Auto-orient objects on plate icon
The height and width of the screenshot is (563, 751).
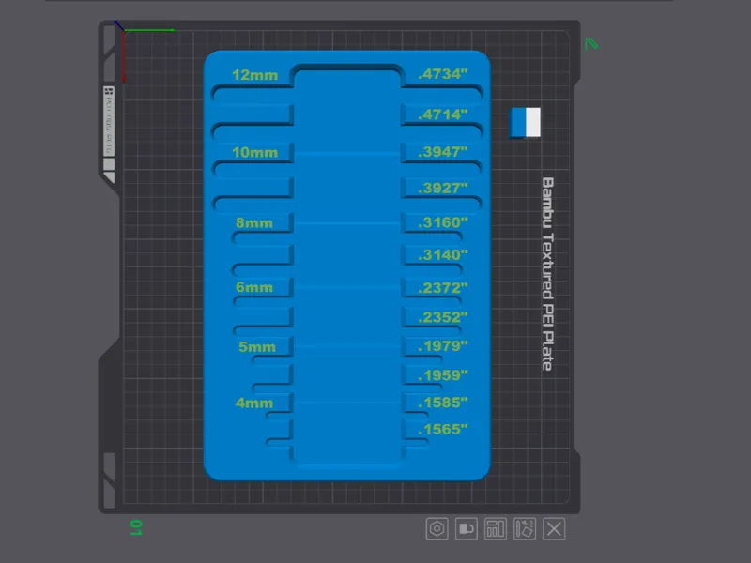coord(525,529)
